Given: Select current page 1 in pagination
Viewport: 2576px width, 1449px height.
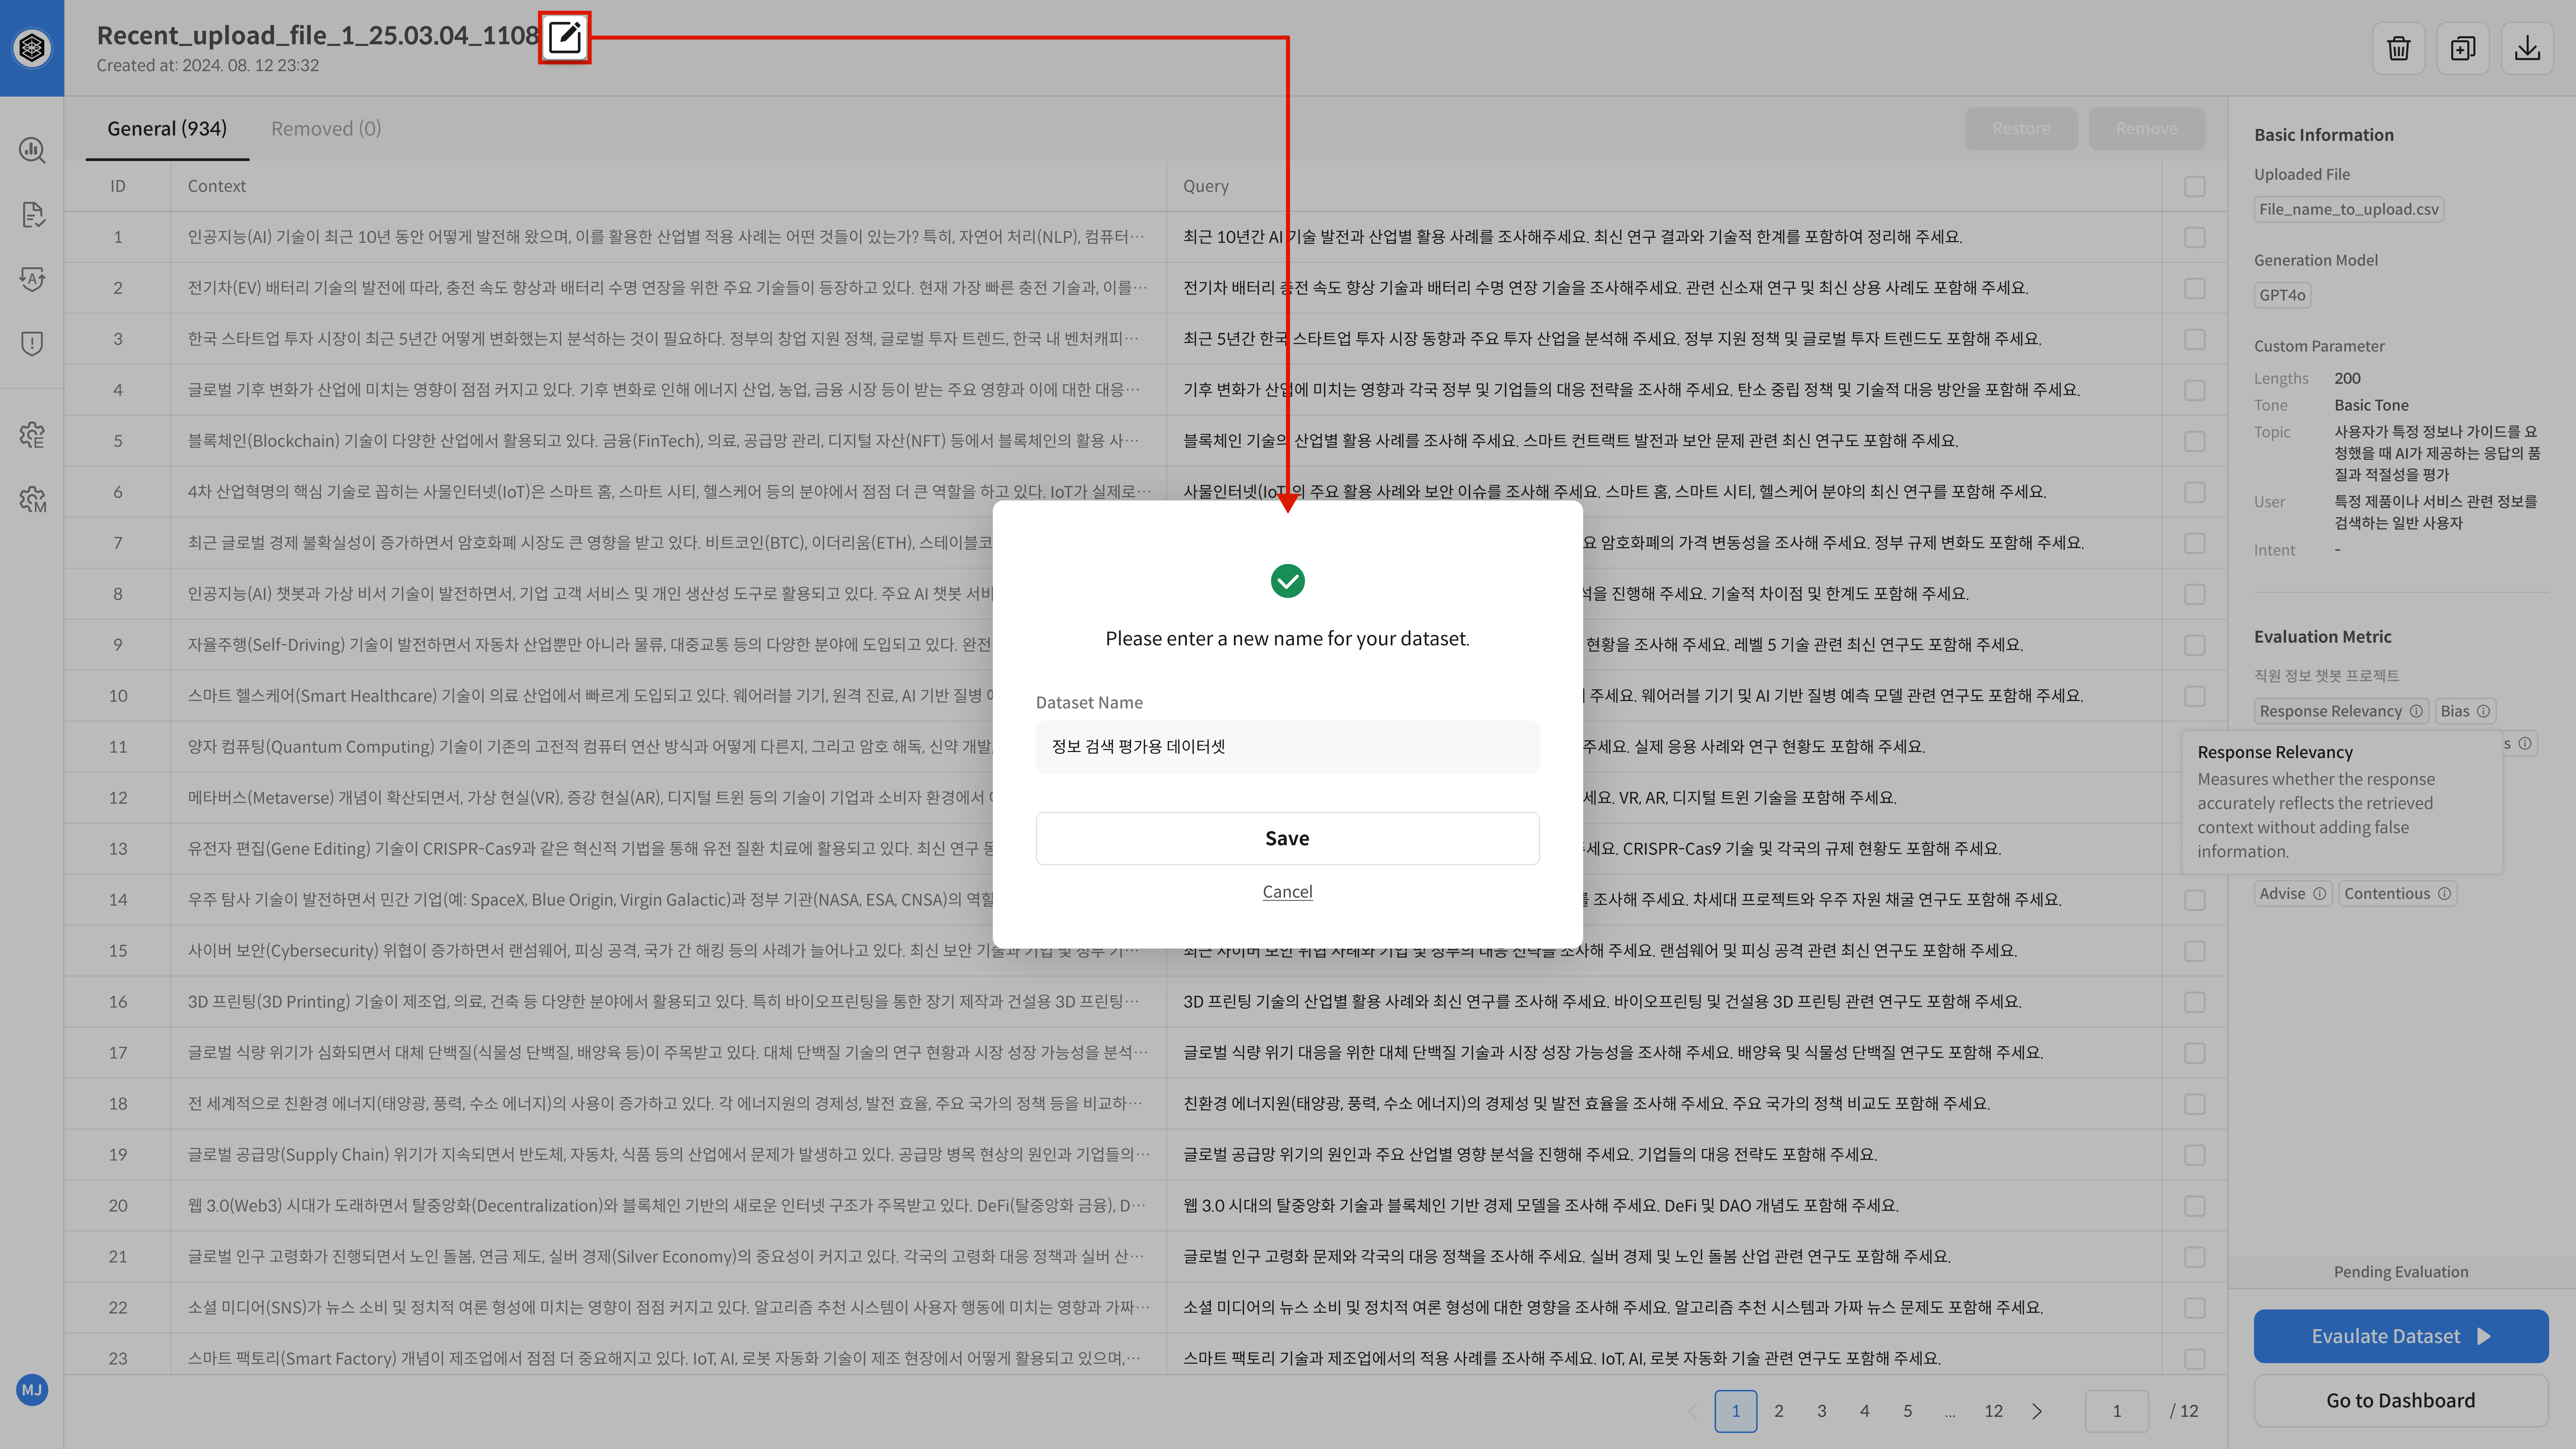Looking at the screenshot, I should (1736, 1411).
